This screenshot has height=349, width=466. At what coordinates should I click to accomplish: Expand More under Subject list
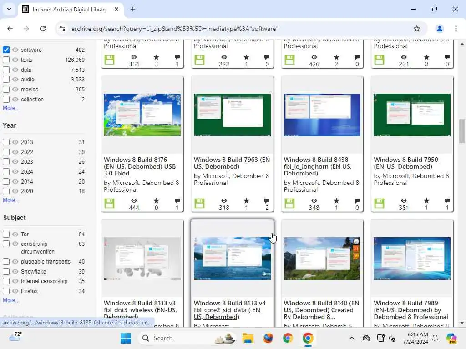(x=11, y=300)
